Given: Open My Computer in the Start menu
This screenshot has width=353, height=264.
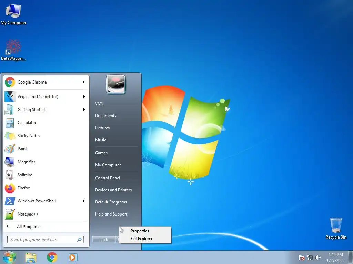Looking at the screenshot, I should click(x=108, y=165).
